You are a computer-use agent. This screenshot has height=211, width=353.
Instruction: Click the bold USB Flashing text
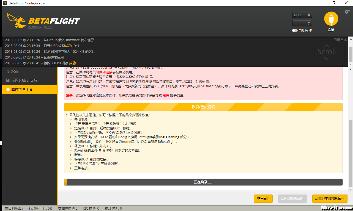tap(169, 137)
